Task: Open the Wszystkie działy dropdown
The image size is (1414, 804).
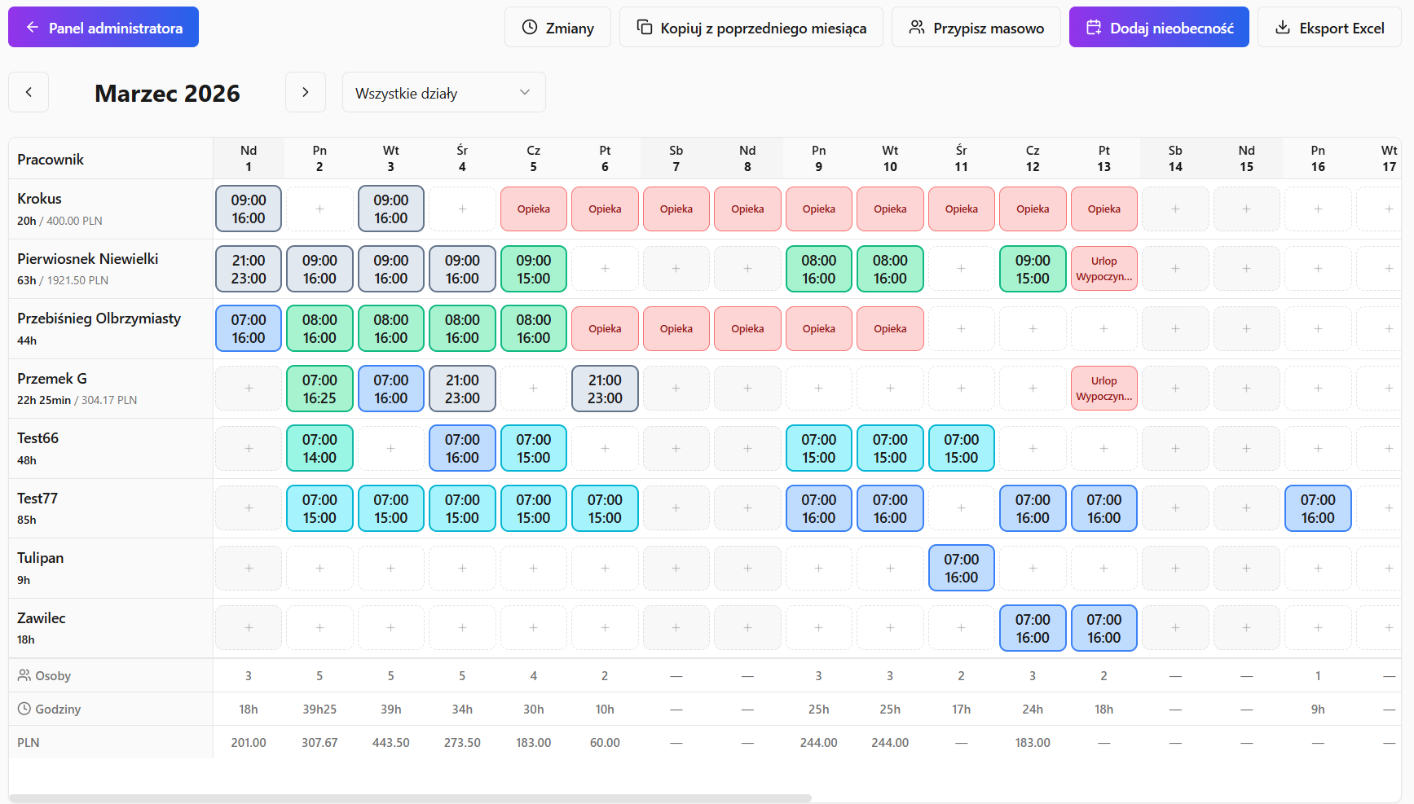Action: pyautogui.click(x=444, y=92)
